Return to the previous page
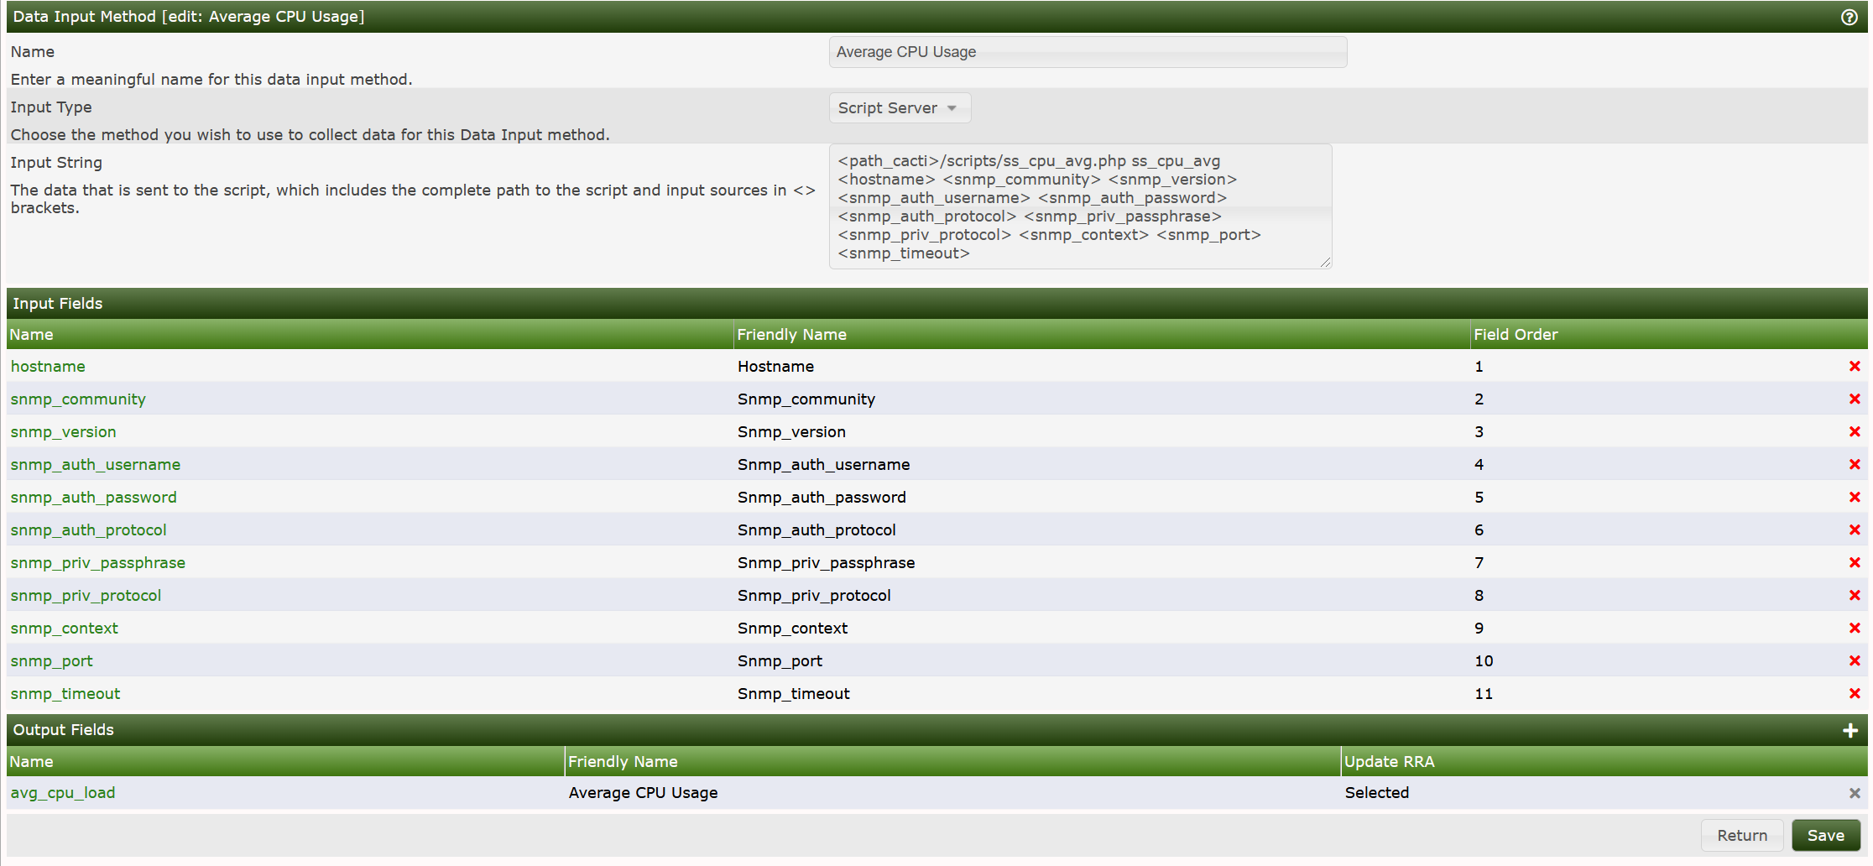 click(x=1742, y=835)
